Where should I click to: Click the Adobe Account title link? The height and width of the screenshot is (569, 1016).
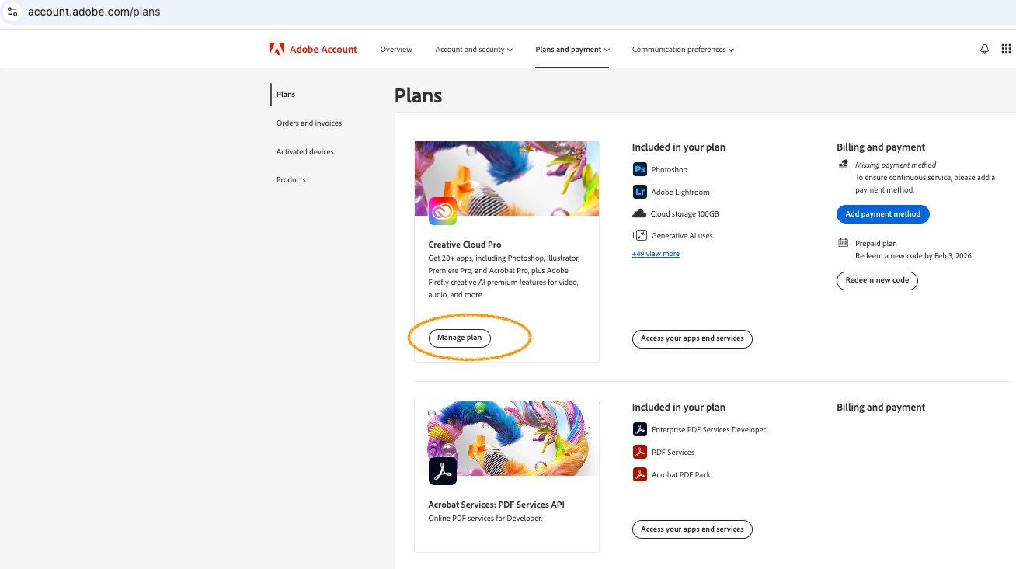[323, 50]
